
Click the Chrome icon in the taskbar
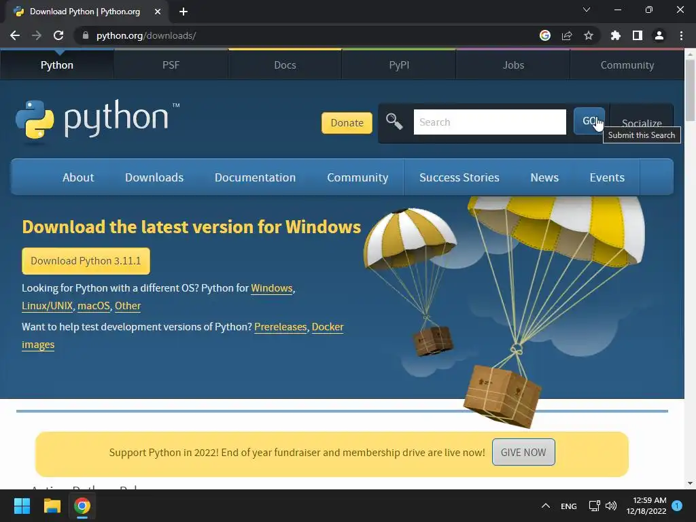click(82, 506)
